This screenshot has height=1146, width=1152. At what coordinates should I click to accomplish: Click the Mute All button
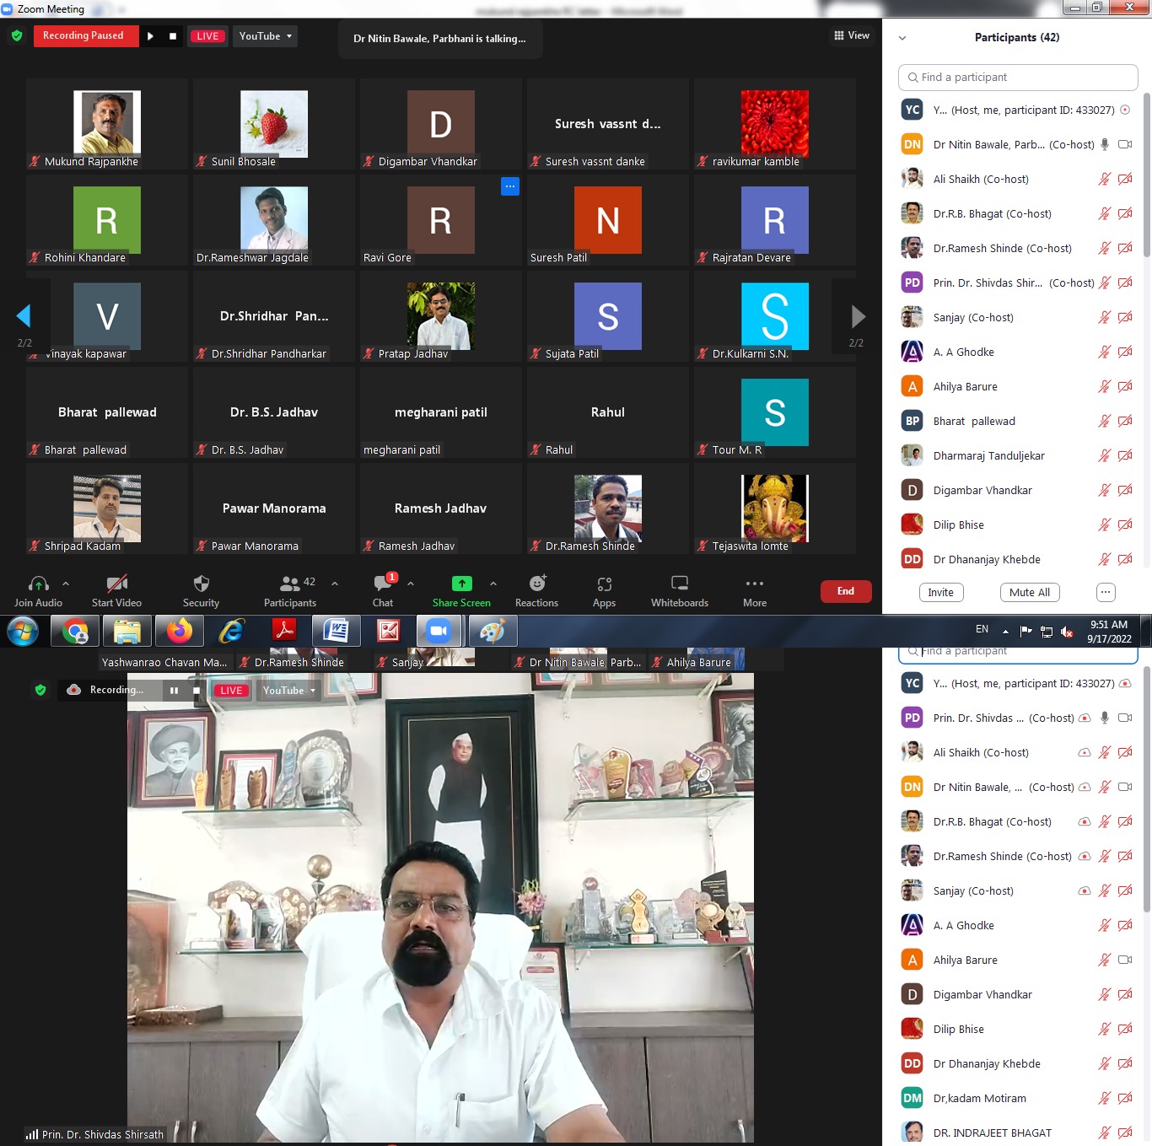click(1030, 592)
